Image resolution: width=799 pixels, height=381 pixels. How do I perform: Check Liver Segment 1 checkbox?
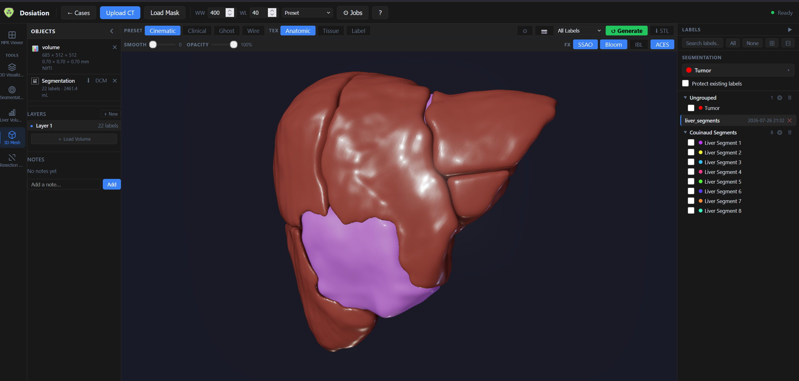(x=691, y=143)
